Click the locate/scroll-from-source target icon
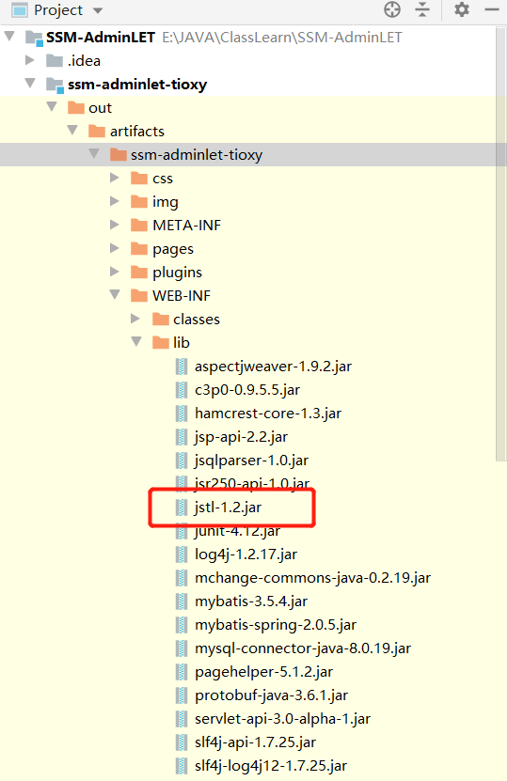The width and height of the screenshot is (508, 781). pyautogui.click(x=392, y=9)
